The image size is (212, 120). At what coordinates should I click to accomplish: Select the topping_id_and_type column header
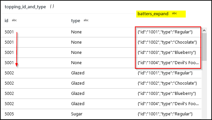[25, 7]
